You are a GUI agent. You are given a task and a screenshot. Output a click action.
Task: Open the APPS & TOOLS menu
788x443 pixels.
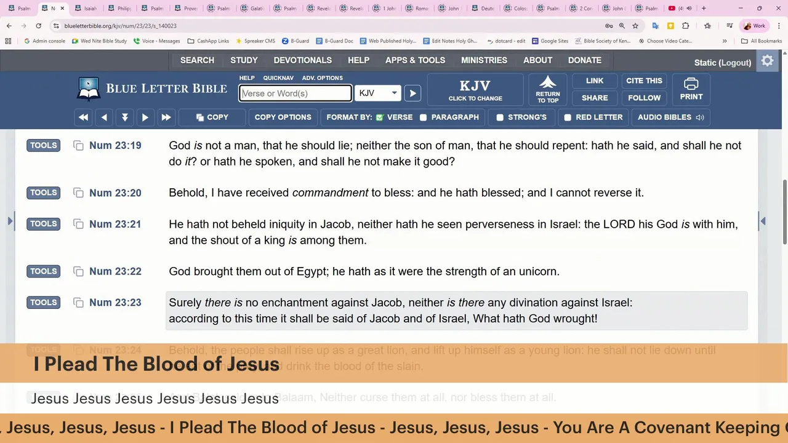coord(415,60)
